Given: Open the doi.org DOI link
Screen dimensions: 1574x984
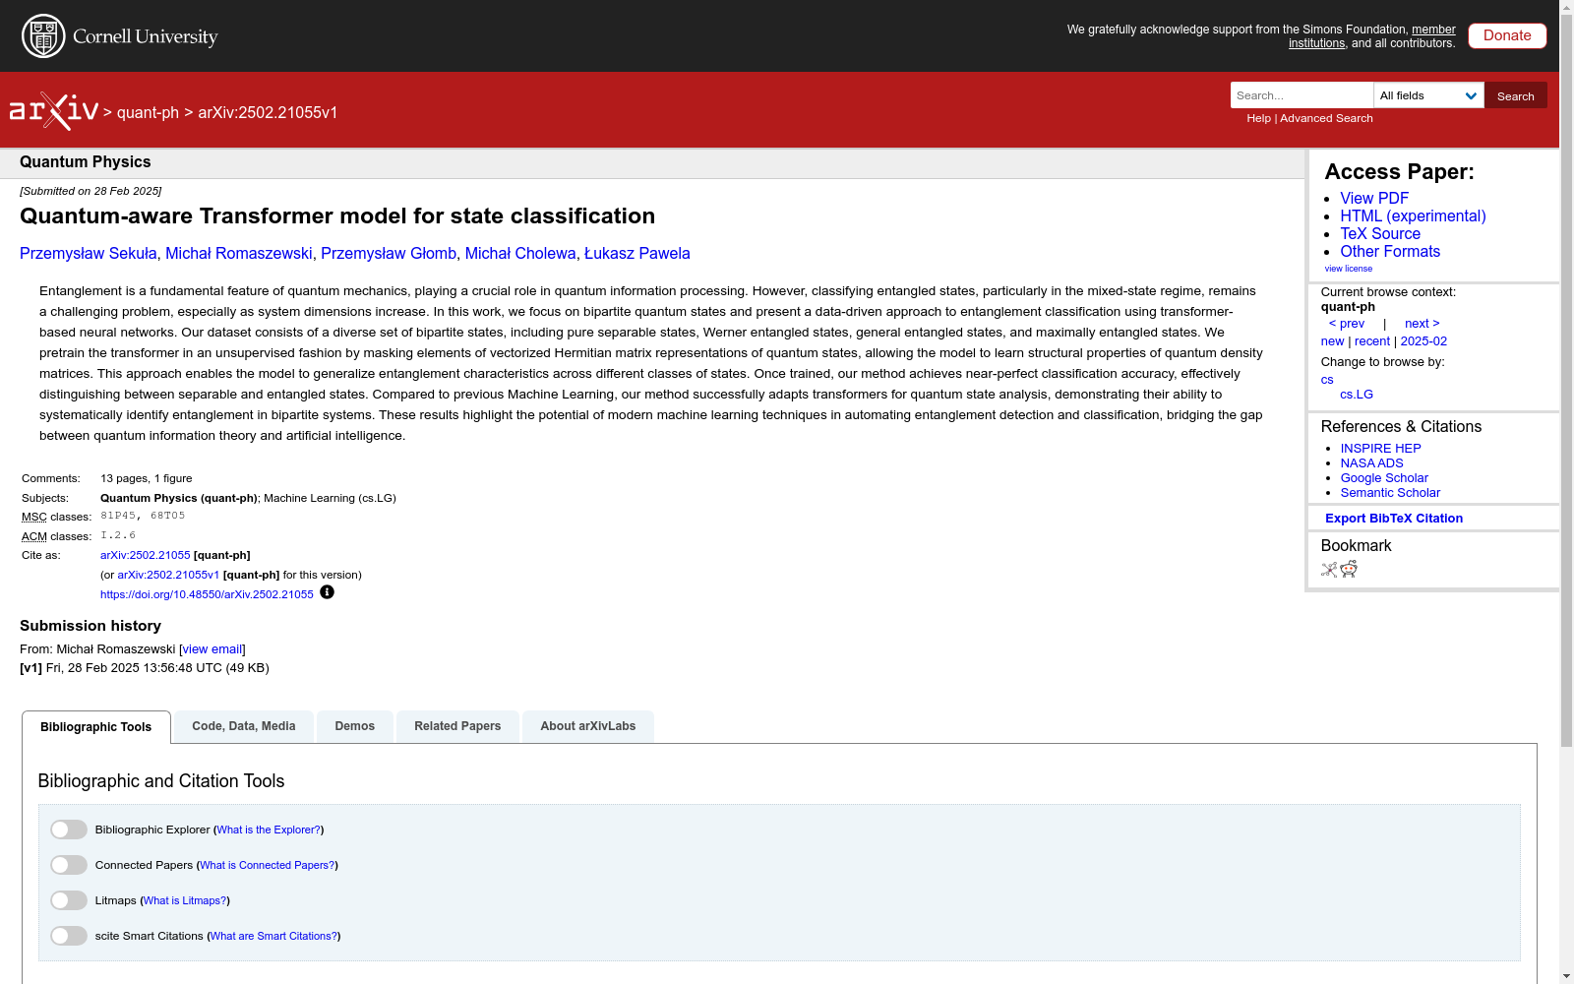Looking at the screenshot, I should (207, 595).
